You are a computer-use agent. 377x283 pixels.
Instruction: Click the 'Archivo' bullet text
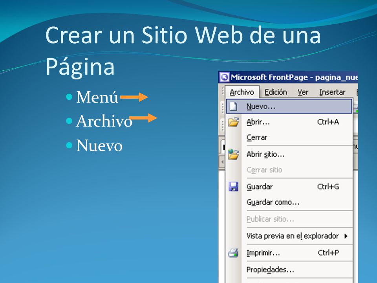(104, 121)
